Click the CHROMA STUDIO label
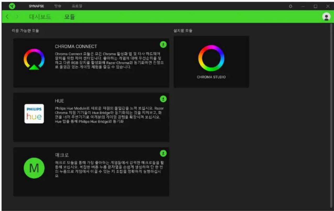 (x=211, y=77)
